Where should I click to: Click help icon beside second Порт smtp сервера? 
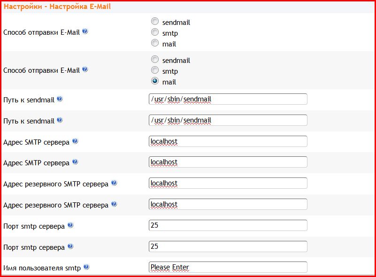(70, 246)
